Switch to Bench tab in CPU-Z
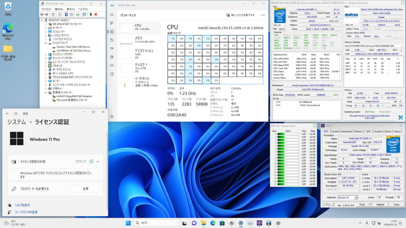406x228 pixels. 388,131
